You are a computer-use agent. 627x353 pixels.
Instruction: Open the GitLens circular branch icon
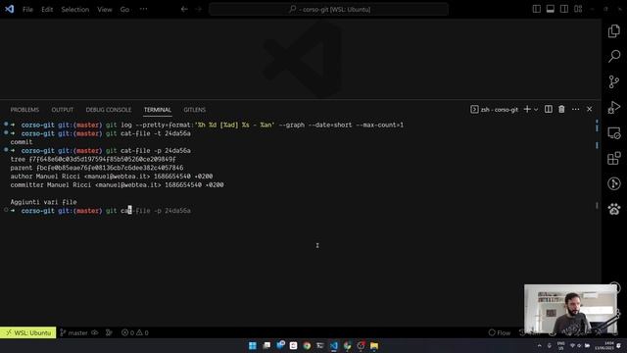pos(614,183)
